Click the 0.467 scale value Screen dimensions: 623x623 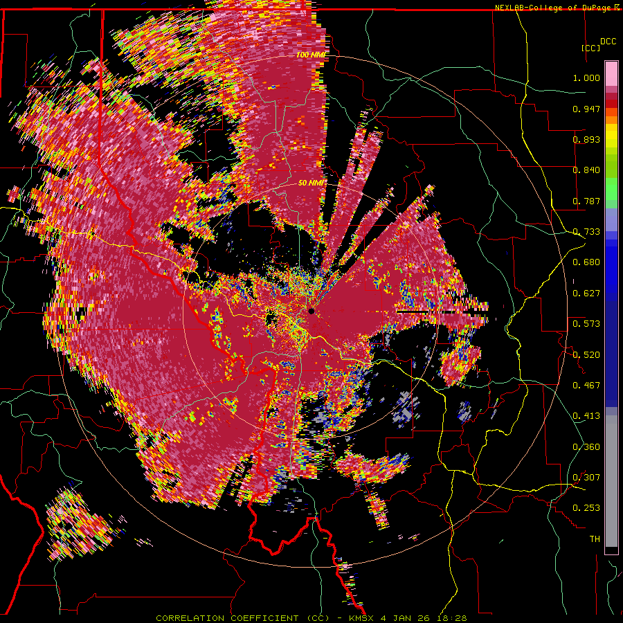tap(586, 386)
